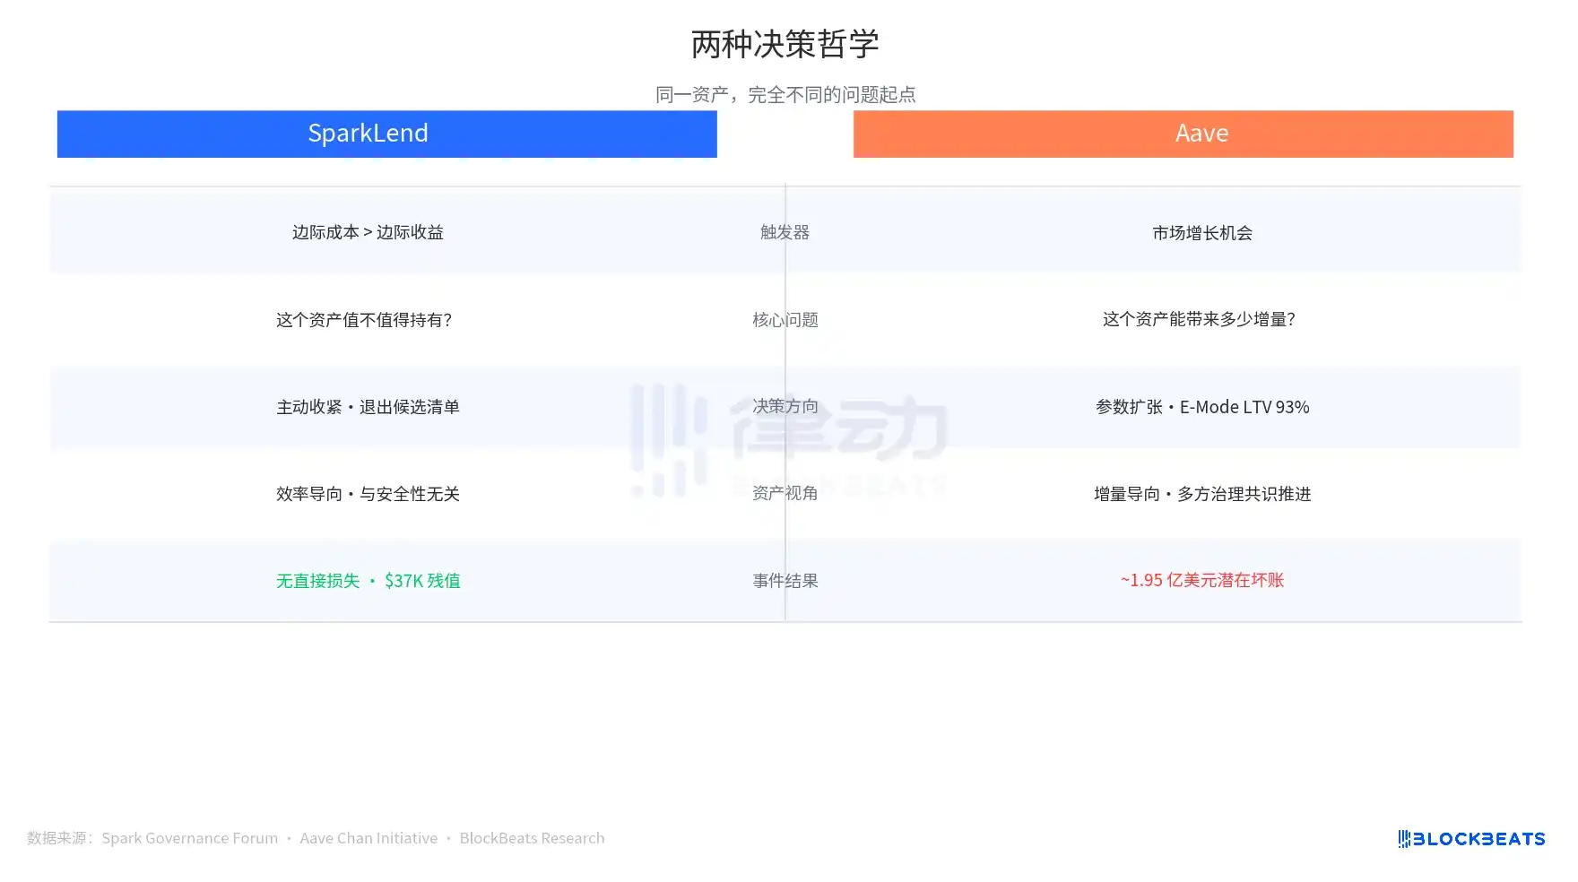Image resolution: width=1578 pixels, height=882 pixels.
Task: Click the 主动收紧 退出候选清单 cell
Action: click(x=368, y=407)
